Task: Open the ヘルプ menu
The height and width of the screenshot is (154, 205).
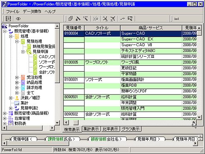Action: 50,11
